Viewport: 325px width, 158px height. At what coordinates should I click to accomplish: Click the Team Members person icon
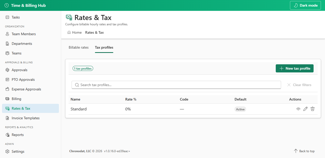pyautogui.click(x=7, y=34)
